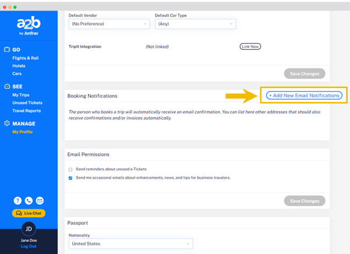Viewport: 350px width, 254px height.
Task: Enable reminders about unused e-Tickets
Action: (71, 169)
